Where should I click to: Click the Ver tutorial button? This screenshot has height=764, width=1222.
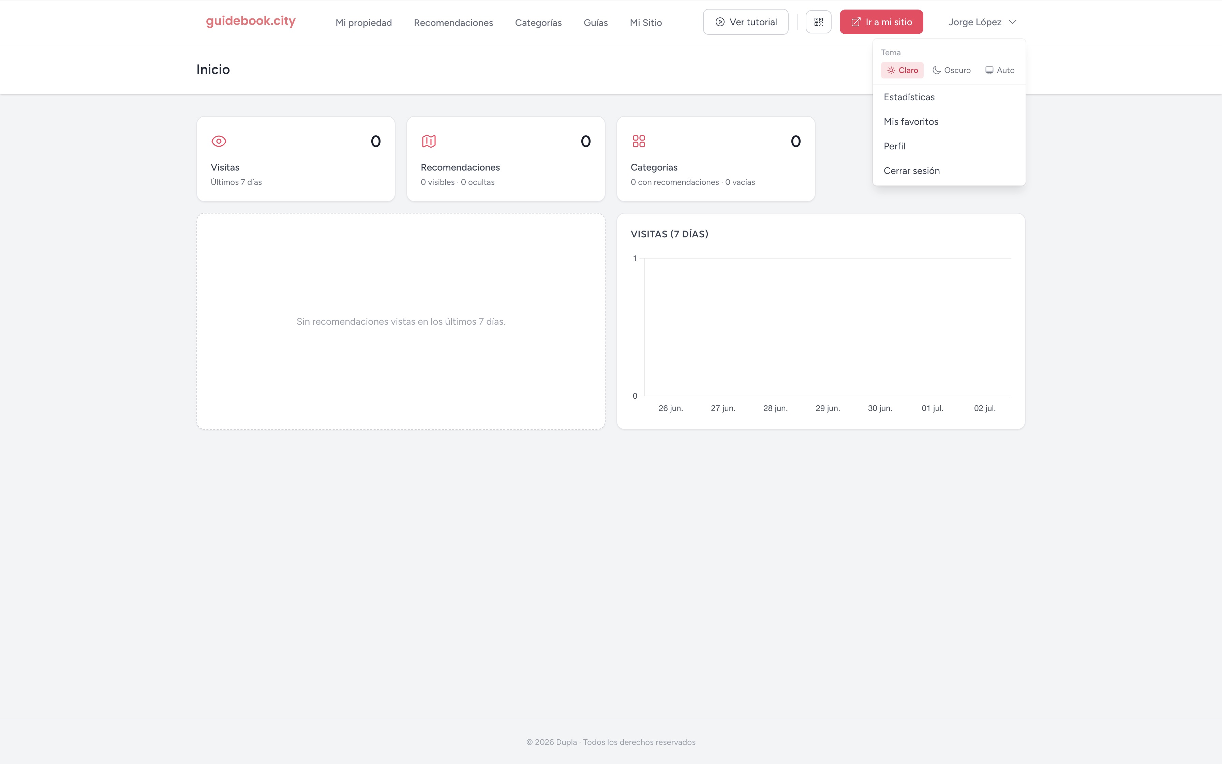[x=746, y=22]
